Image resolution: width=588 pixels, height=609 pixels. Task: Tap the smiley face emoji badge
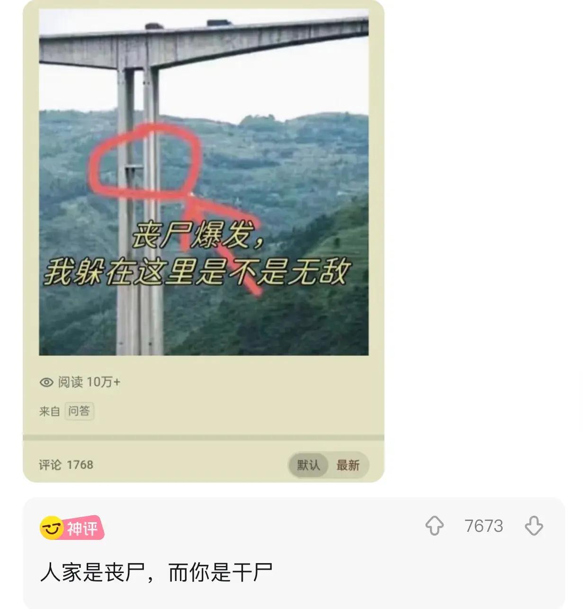tap(52, 528)
